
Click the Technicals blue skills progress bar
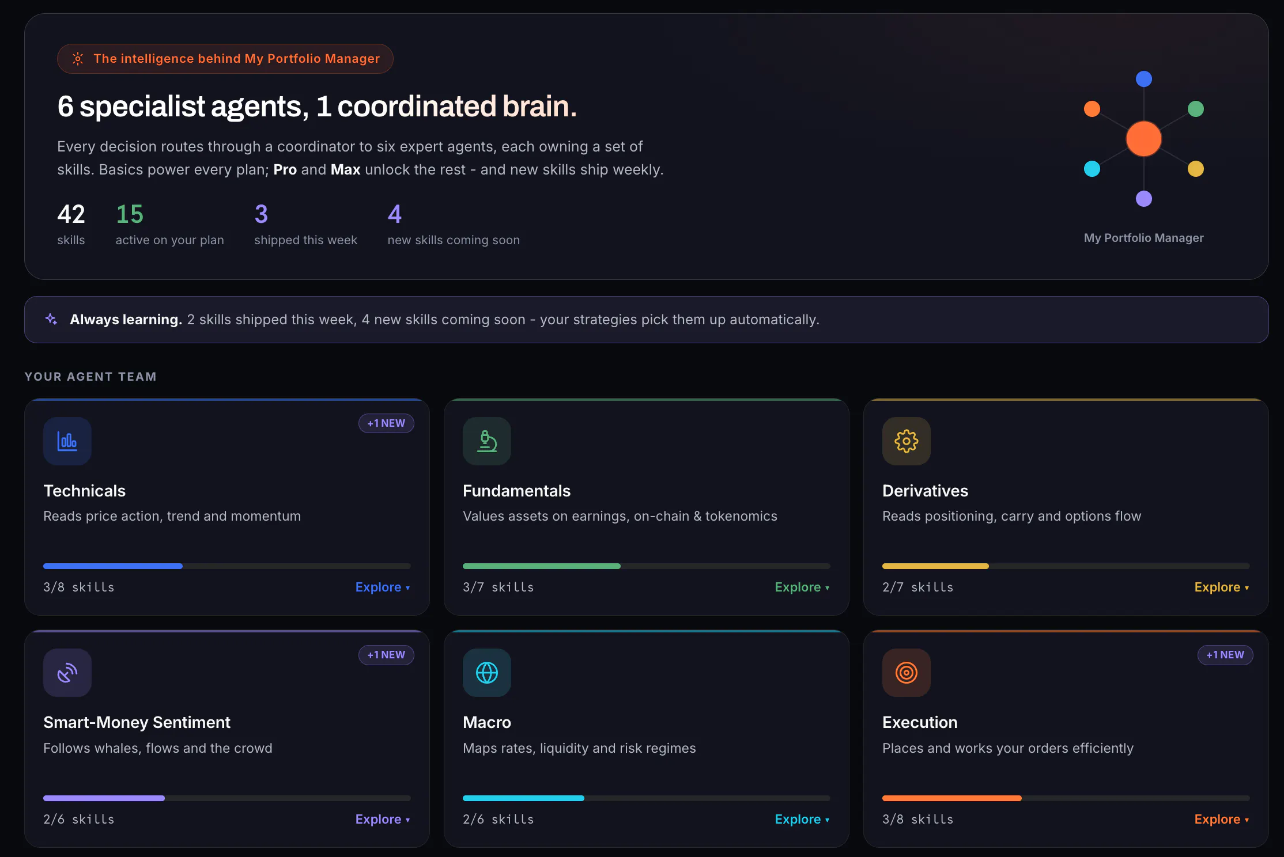(227, 566)
